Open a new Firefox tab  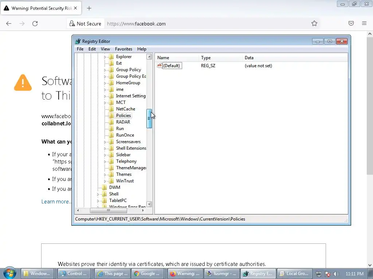pos(89,8)
